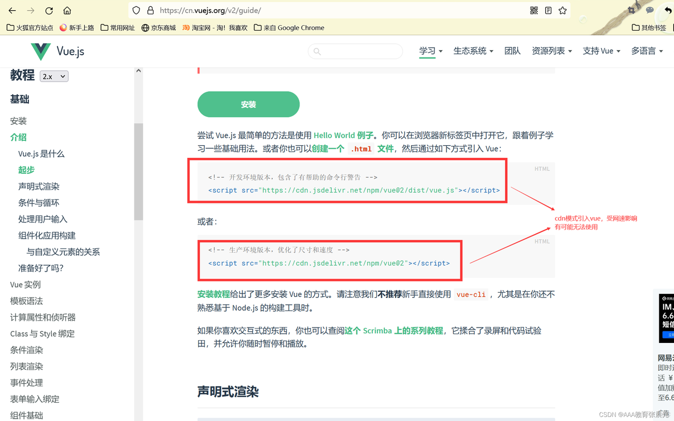Image resolution: width=674 pixels, height=421 pixels.
Task: Click the browser forward arrow
Action: pyautogui.click(x=31, y=10)
